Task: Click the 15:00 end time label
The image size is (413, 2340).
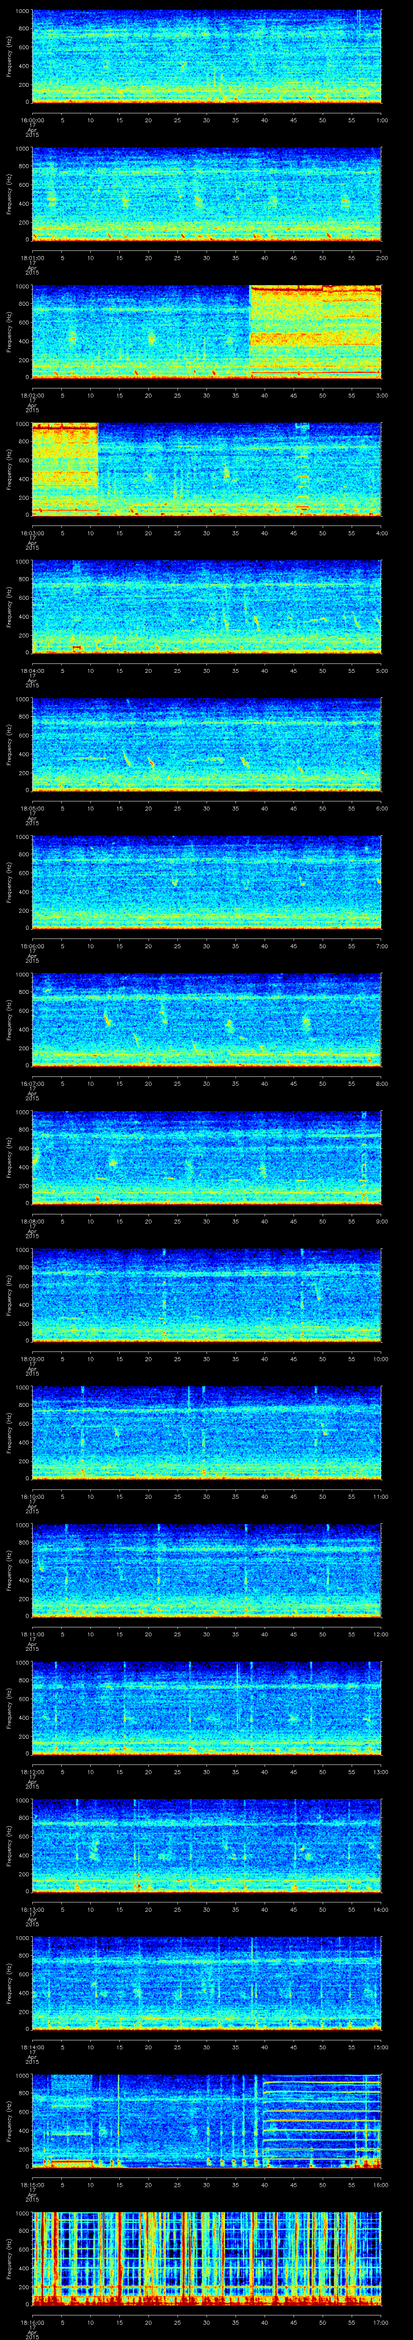Action: coord(381,2048)
